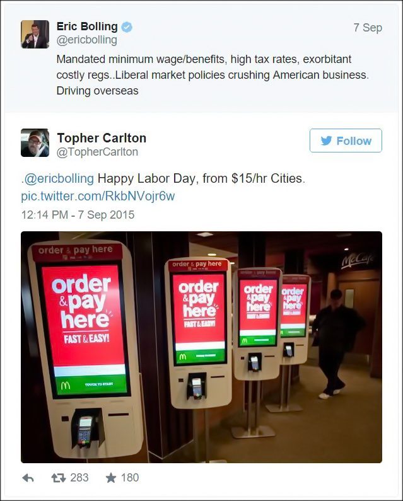This screenshot has height=501, width=403.
Task: Click the retweet icon
Action: coord(59,478)
